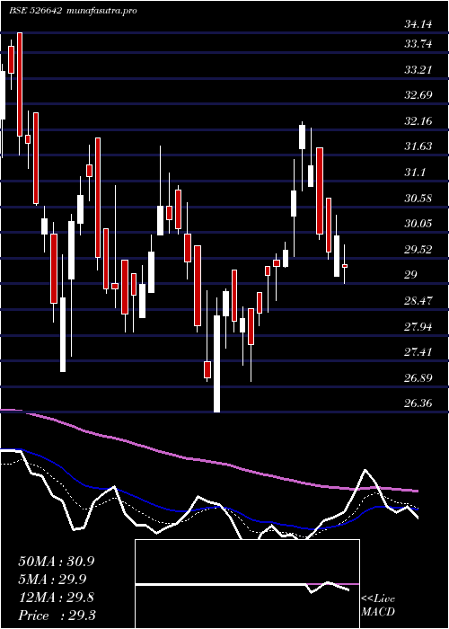The height and width of the screenshot is (629, 449).
Task: Click the 26.89 price axis label
Action: (x=418, y=378)
